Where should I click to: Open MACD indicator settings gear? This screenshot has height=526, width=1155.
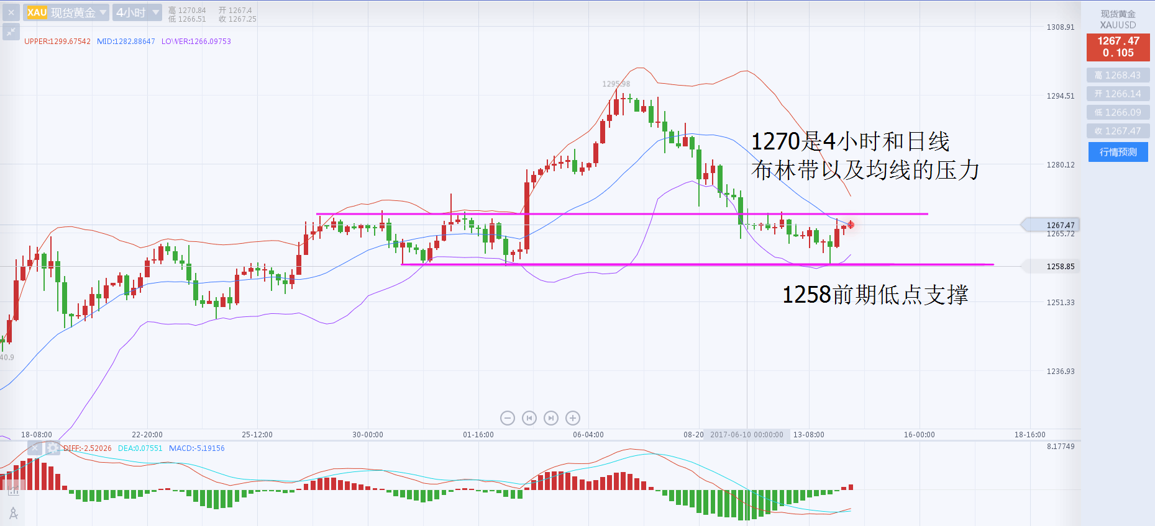coord(53,448)
